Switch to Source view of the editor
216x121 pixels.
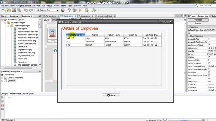pos(47,20)
